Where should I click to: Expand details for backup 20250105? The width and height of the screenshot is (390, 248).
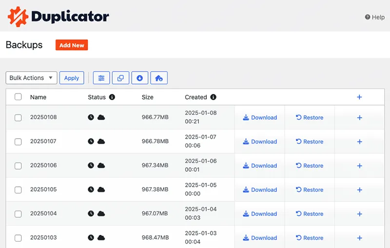tap(359, 190)
